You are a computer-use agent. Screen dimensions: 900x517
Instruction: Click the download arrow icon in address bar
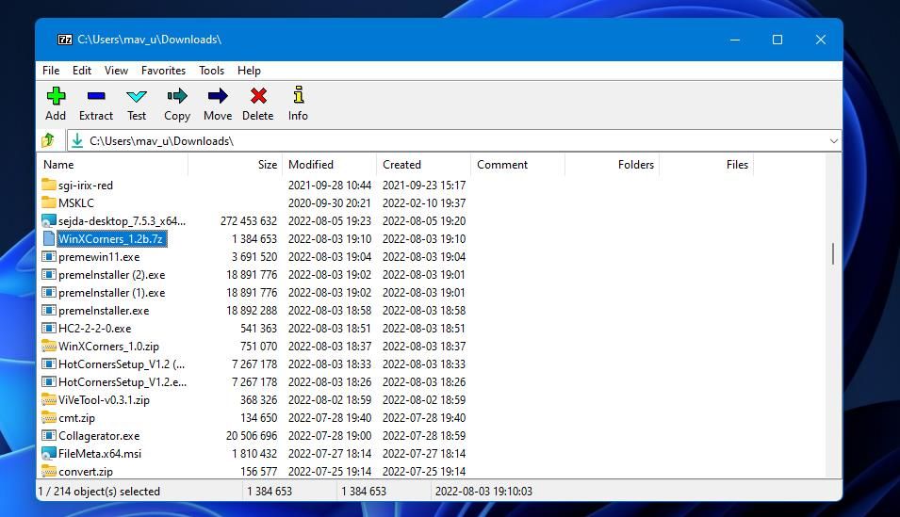coord(77,140)
